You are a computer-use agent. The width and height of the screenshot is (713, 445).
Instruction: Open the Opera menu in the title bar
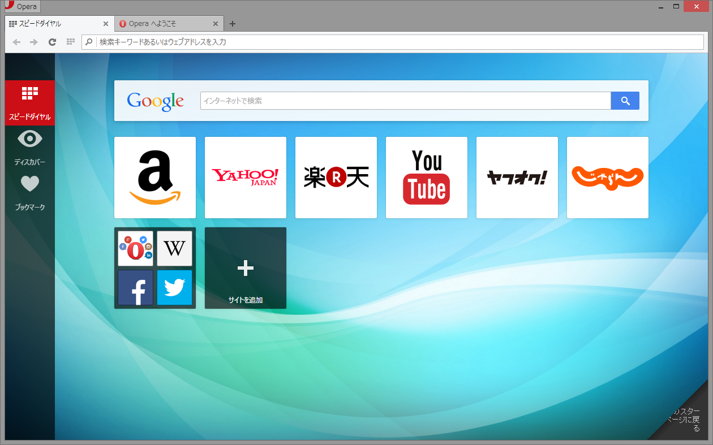(x=20, y=6)
